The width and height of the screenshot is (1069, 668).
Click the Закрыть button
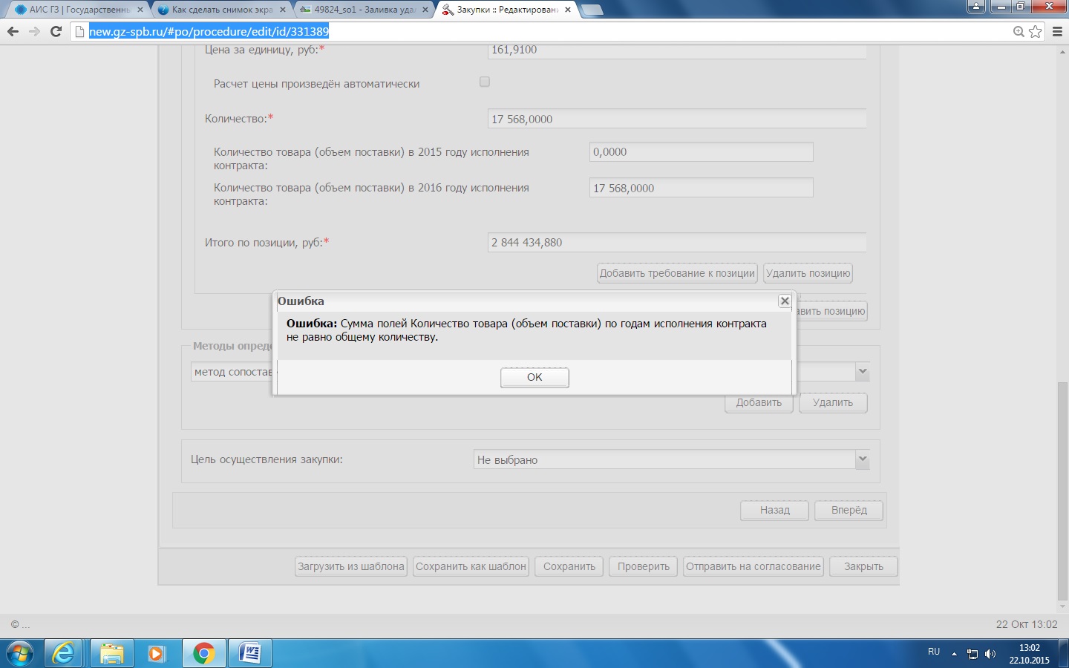pos(863,566)
